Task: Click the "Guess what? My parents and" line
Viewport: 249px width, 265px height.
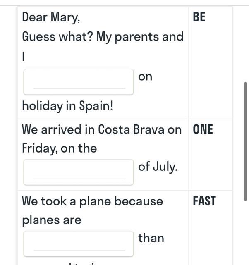Action: point(103,37)
